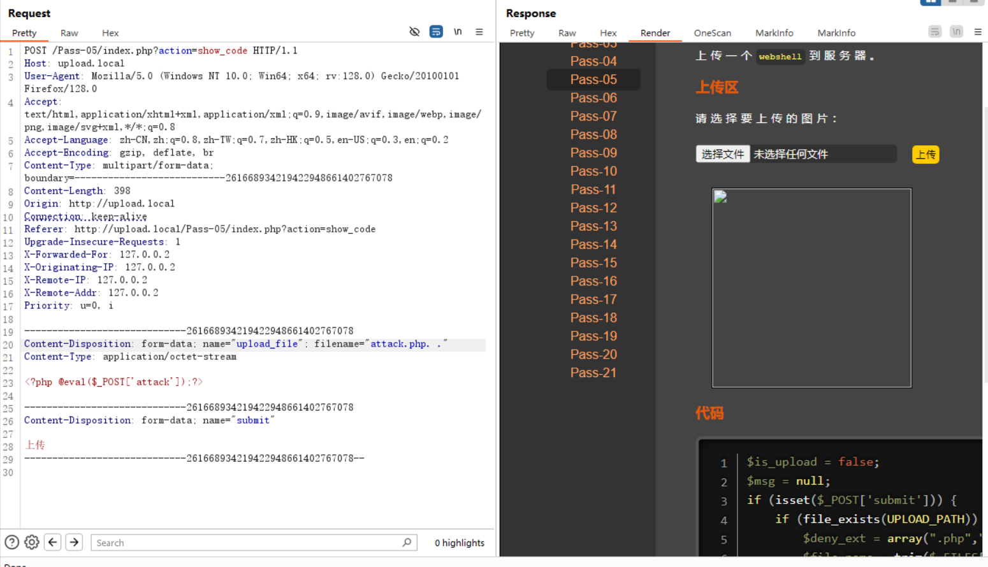Open Pass-11 link in rendered page

click(x=593, y=190)
